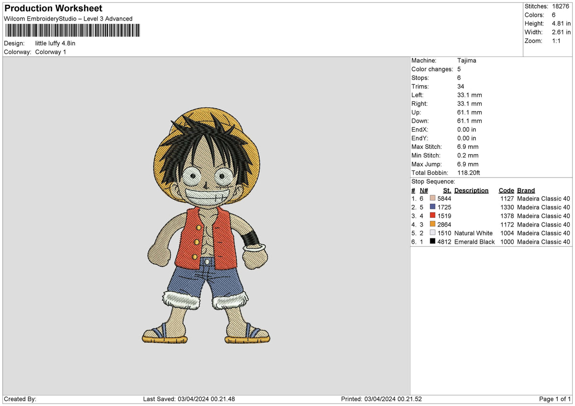The height and width of the screenshot is (406, 575).
Task: Click 'Wilcom EmbroideryStudio – Level 3 Advanced' text
Action: click(68, 19)
